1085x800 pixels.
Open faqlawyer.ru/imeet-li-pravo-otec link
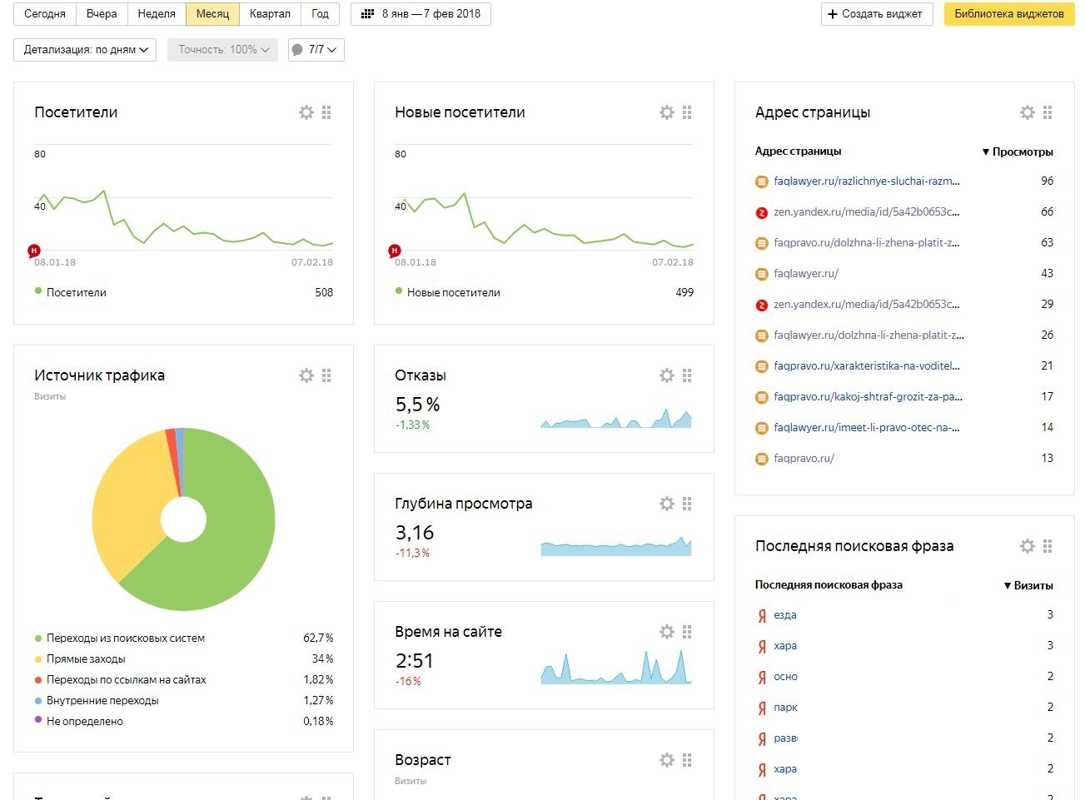tap(867, 428)
